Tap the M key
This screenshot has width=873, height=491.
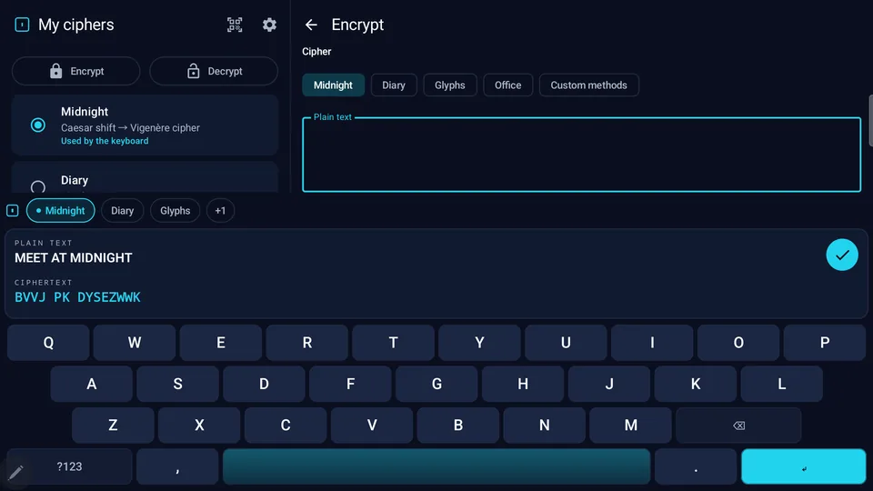pos(631,426)
